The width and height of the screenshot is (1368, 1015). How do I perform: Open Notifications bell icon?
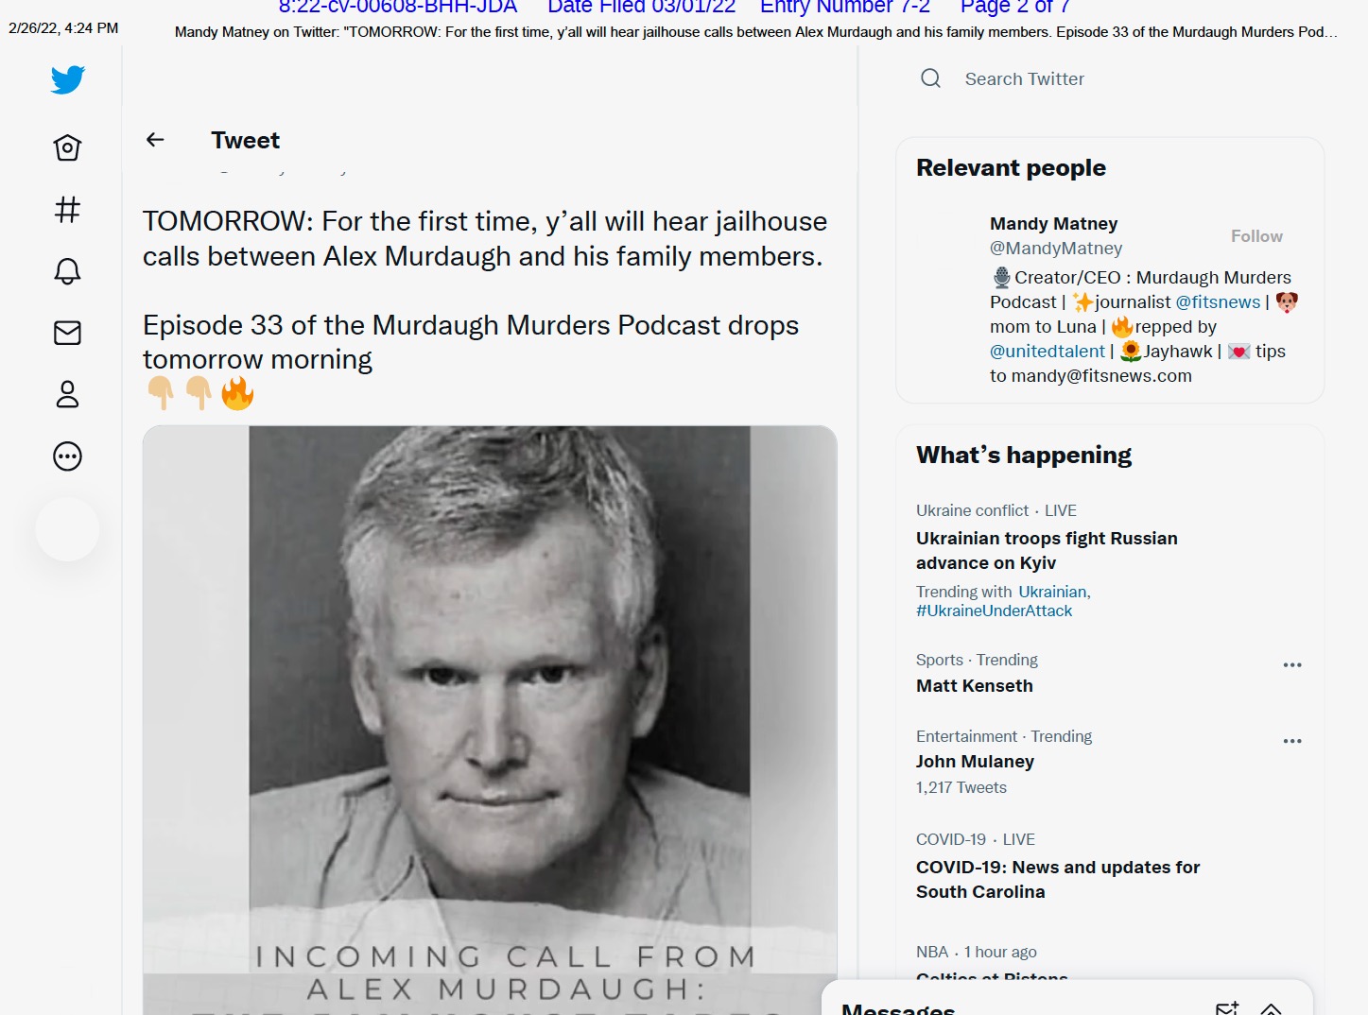coord(67,271)
